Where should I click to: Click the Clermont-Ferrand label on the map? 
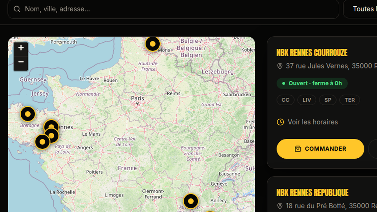click(x=153, y=194)
